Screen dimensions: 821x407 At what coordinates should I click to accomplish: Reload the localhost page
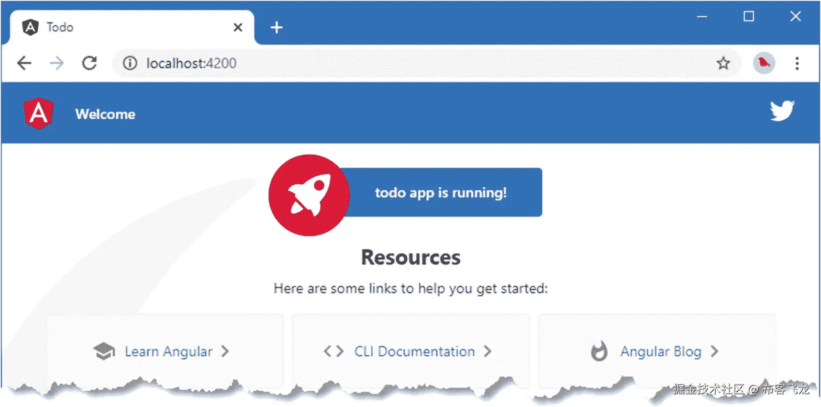coord(89,63)
